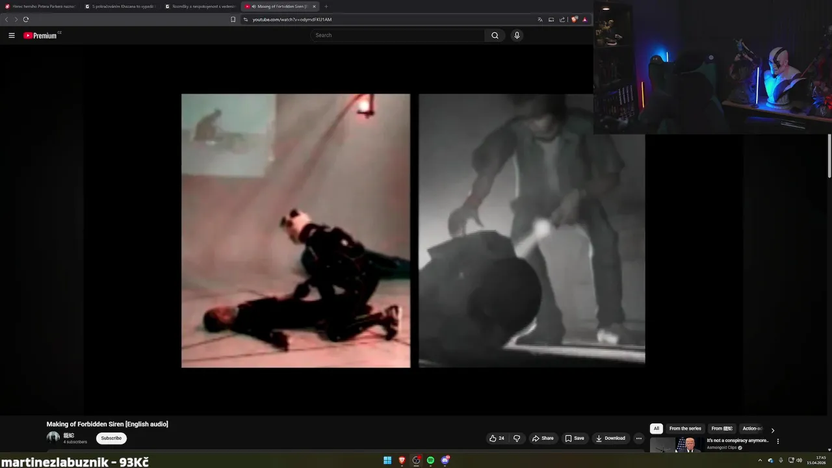
Task: Save the video to a playlist
Action: 574,438
